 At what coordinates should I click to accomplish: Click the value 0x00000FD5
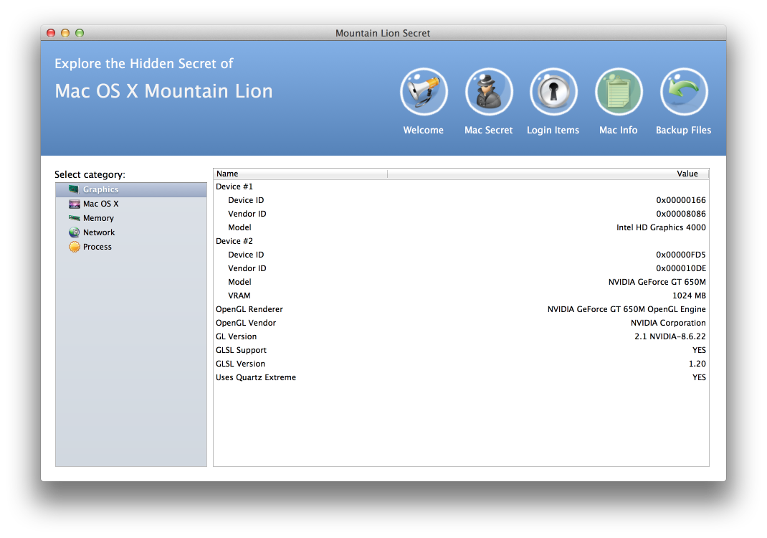coord(681,255)
